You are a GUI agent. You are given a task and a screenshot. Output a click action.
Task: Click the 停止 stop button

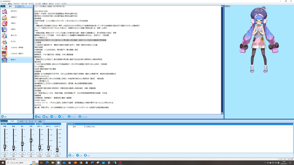44,116
